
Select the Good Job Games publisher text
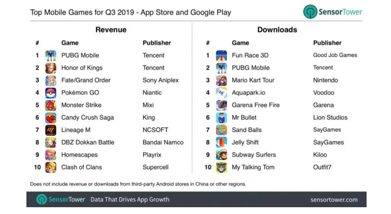coord(335,55)
